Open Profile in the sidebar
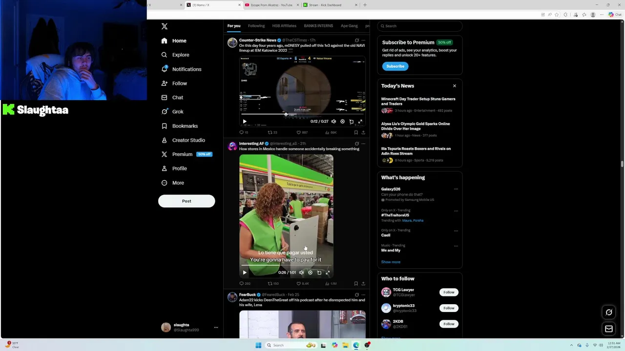The image size is (625, 351). (x=174, y=168)
